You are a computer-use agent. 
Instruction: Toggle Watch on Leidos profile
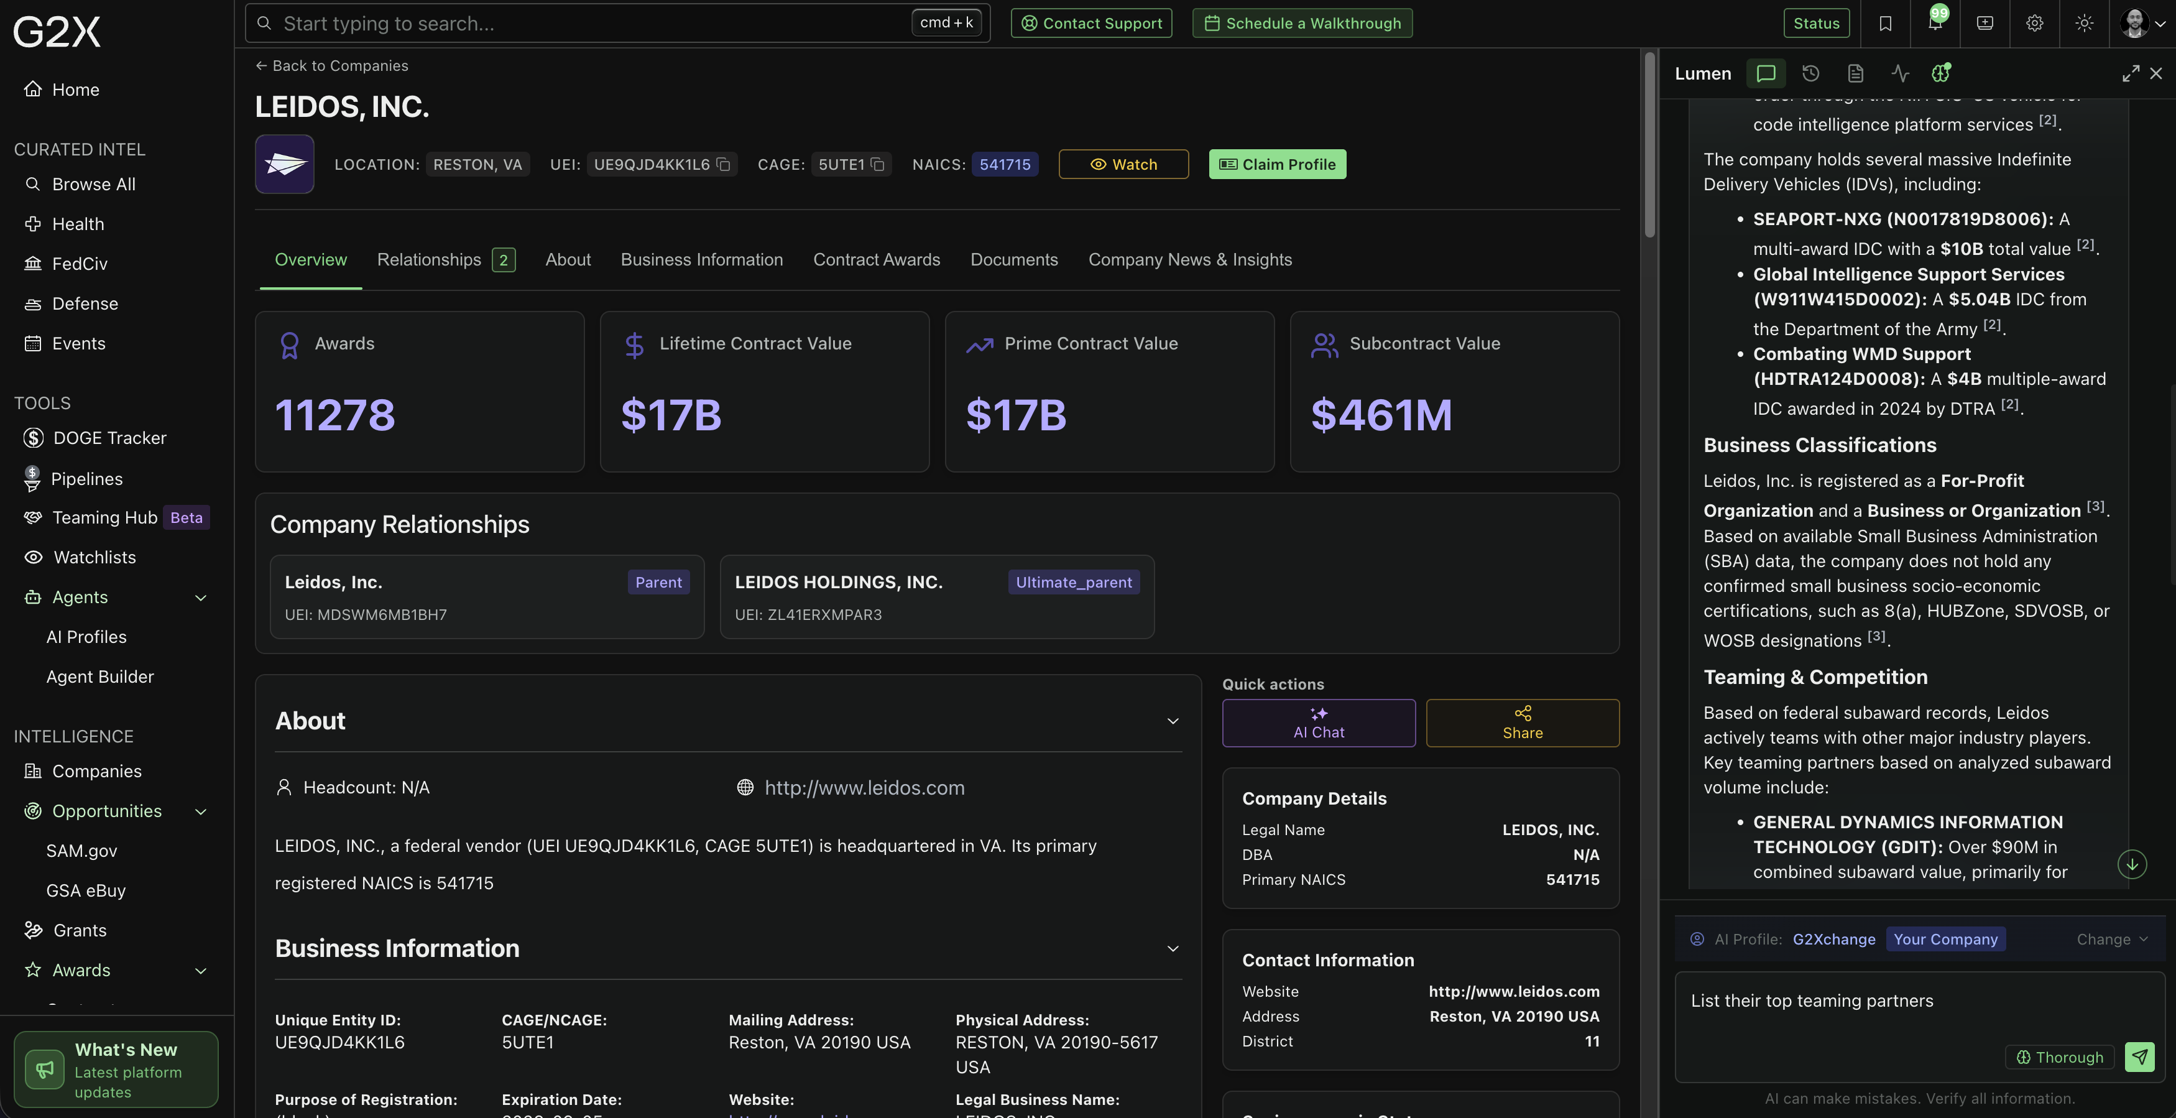point(1123,164)
